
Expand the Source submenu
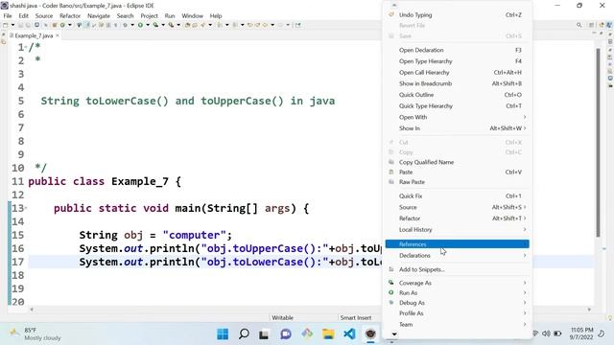457,207
